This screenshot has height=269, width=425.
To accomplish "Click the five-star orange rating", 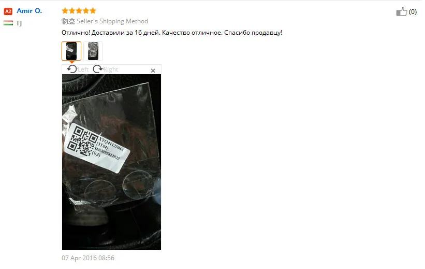I will [x=79, y=10].
